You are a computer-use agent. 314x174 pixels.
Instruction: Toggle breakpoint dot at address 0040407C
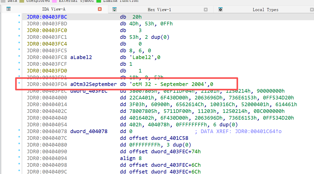19,137
